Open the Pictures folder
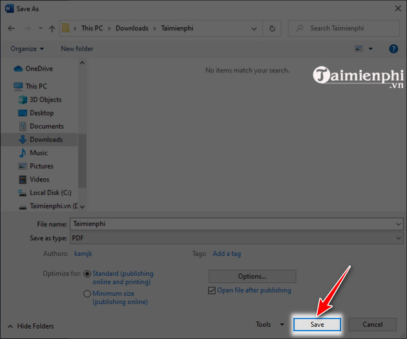This screenshot has height=339, width=407. click(41, 166)
